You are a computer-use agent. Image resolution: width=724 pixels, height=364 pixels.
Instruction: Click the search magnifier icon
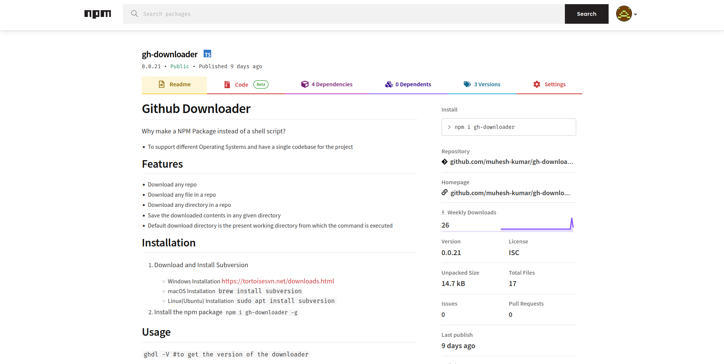(135, 14)
